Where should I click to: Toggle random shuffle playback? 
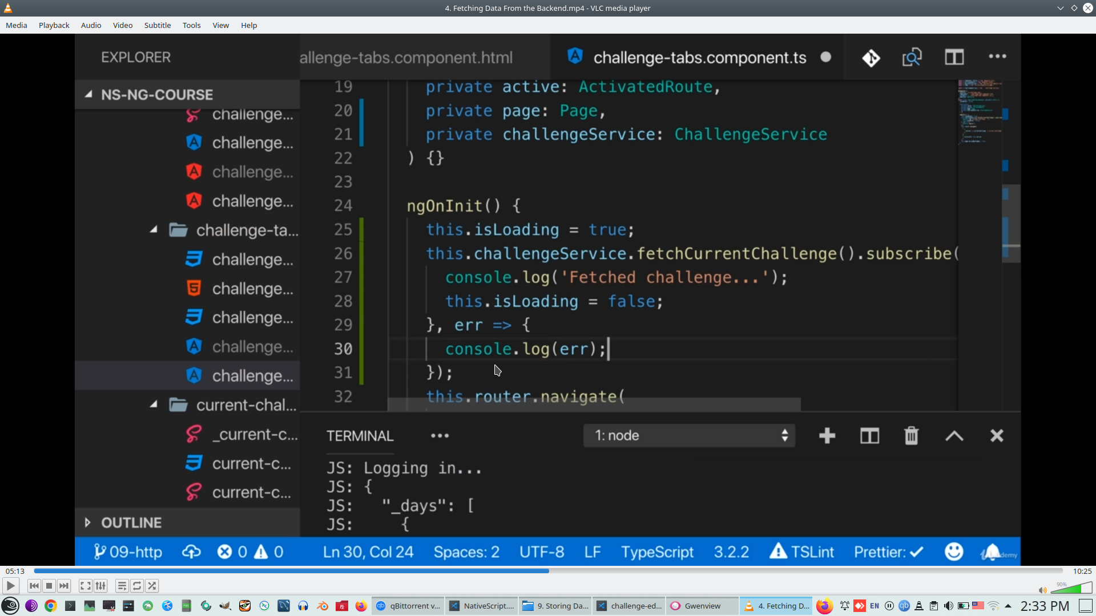click(x=152, y=586)
